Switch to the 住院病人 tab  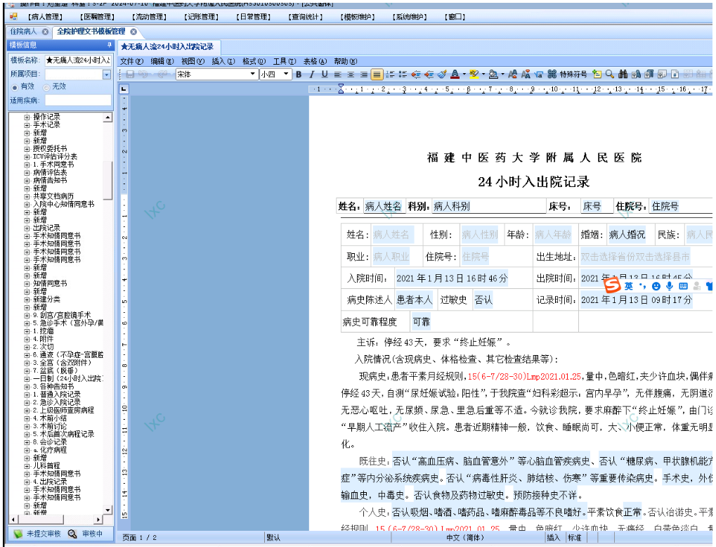tap(23, 32)
